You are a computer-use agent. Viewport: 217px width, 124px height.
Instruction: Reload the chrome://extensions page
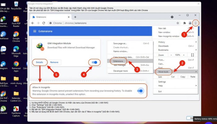44,23
